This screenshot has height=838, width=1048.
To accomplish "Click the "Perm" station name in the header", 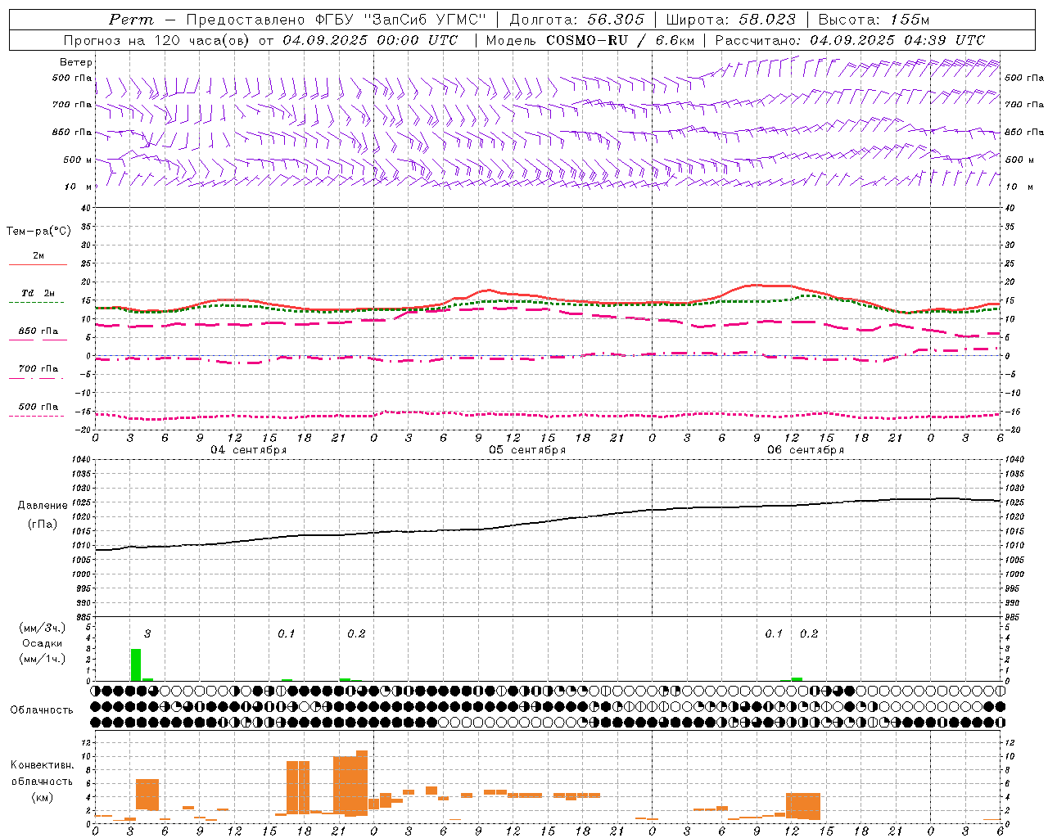I will click(x=131, y=20).
